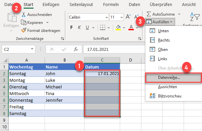Click the cell containing Samstag
This screenshot has height=131, width=202.
click(x=27, y=113)
